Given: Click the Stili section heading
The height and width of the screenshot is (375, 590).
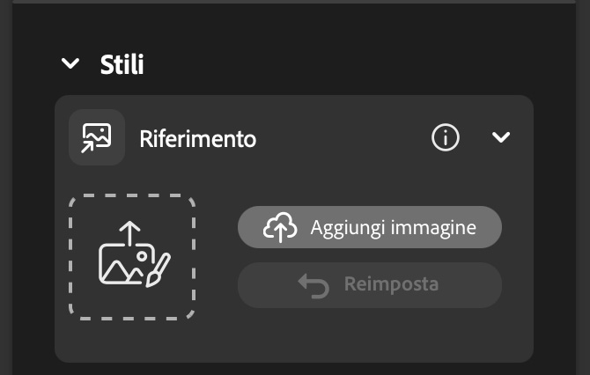Looking at the screenshot, I should [x=122, y=64].
